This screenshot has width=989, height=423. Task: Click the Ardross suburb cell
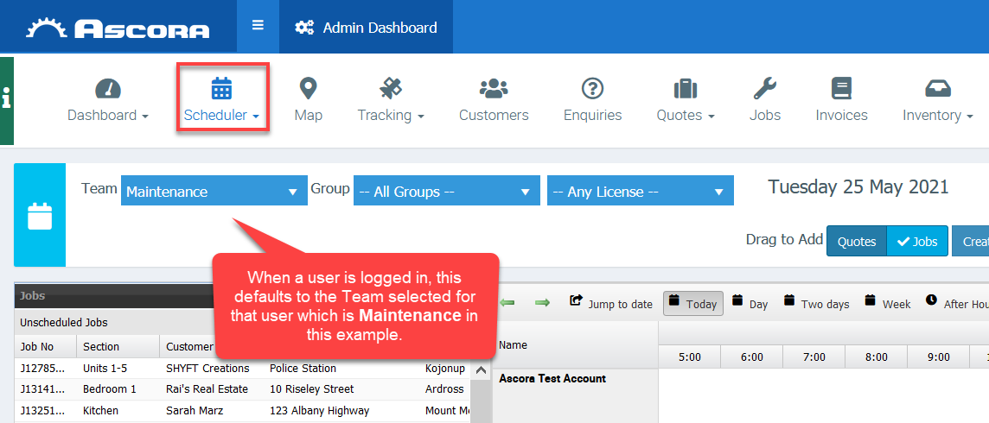(x=444, y=389)
